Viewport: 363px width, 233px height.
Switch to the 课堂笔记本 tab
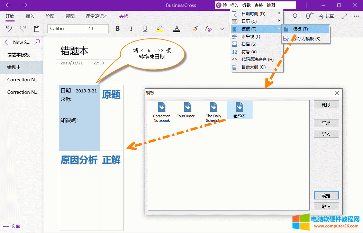[x=97, y=16]
